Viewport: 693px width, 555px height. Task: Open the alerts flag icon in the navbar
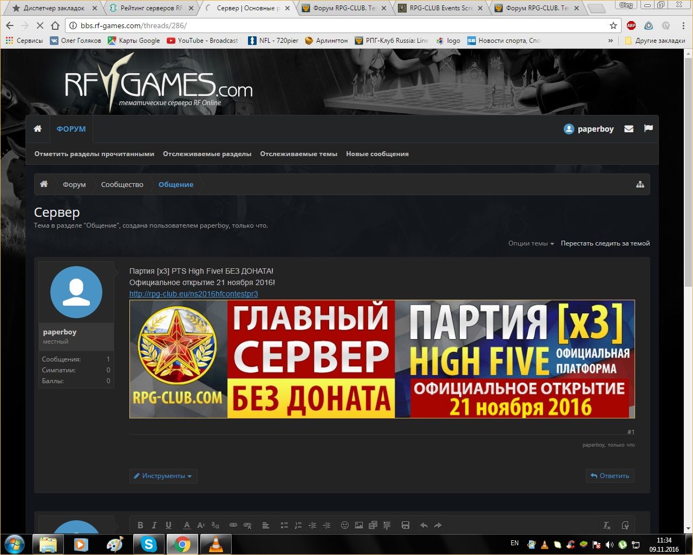(648, 128)
